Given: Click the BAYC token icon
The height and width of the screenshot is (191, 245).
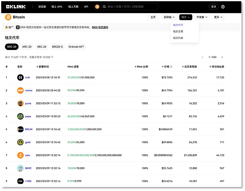Looking at the screenshot, I should click(x=20, y=168).
